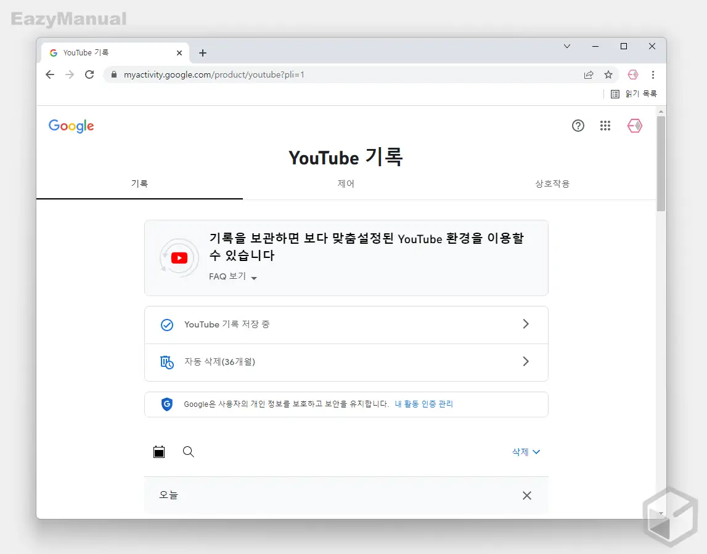Screen dimensions: 707x554
Task: Click the padlock site info icon
Action: [x=114, y=74]
